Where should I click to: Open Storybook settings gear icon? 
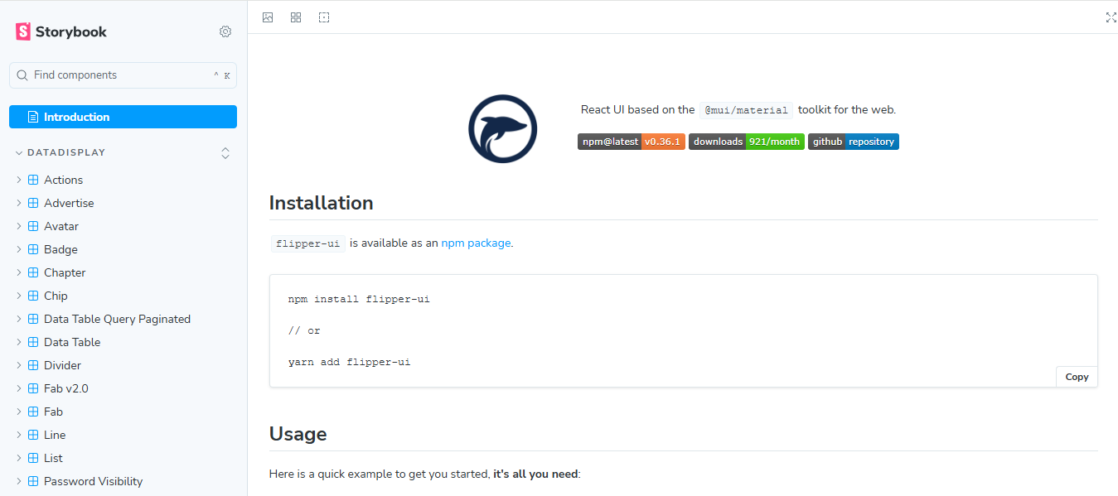[225, 31]
